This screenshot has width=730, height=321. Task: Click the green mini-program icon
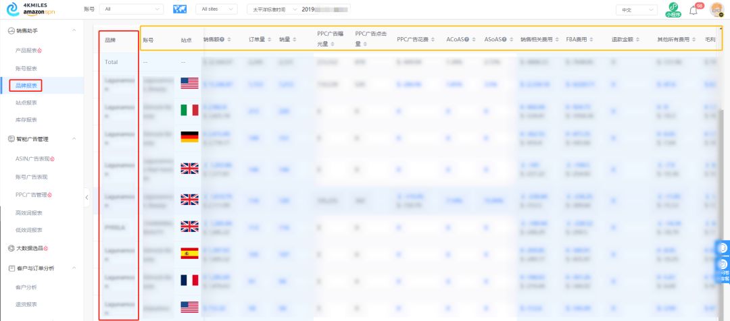point(673,9)
